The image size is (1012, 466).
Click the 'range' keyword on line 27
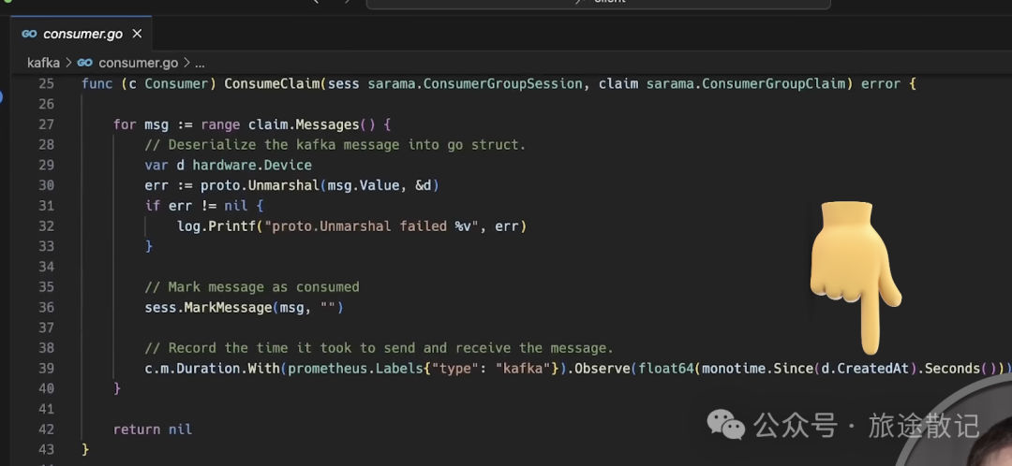click(220, 124)
